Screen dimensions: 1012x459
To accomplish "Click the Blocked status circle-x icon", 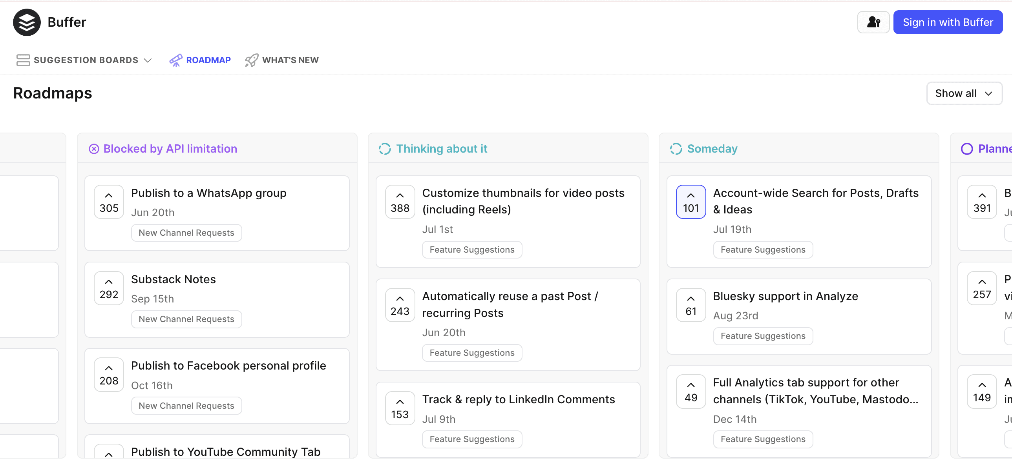I will (x=94, y=149).
